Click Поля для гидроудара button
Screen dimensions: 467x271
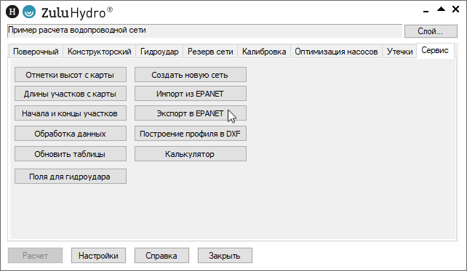click(71, 177)
